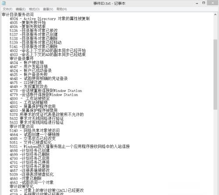Click the heading 审计对象访问
This screenshot has width=219, height=195.
[x=22, y=127]
